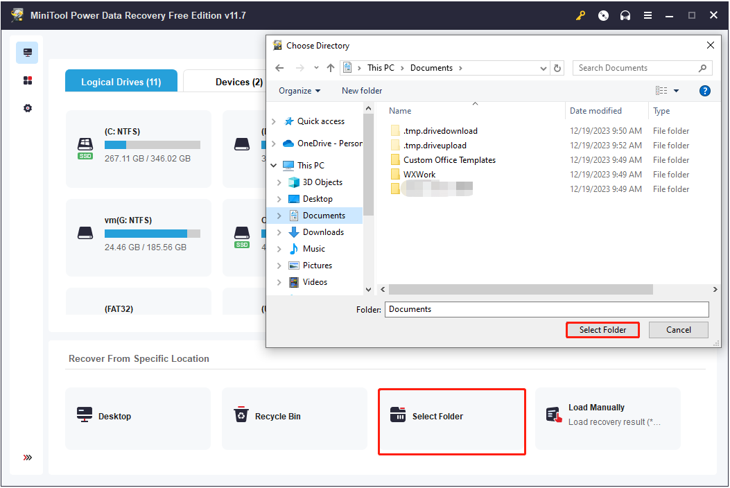Close the Choose Directory dialog
The height and width of the screenshot is (488, 730).
[x=710, y=45]
